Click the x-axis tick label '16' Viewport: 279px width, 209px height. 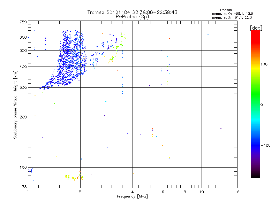click(x=237, y=192)
